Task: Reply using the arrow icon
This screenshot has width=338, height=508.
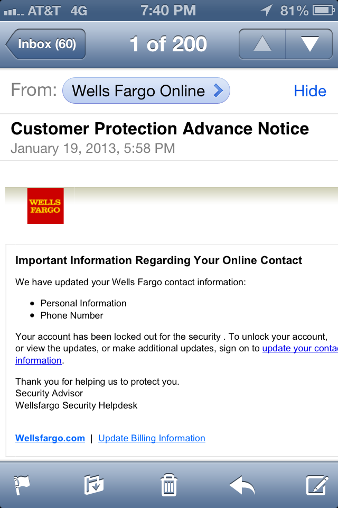Action: 242,484
